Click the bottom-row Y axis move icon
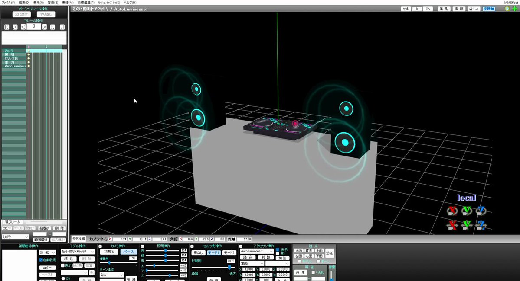 coord(467,225)
